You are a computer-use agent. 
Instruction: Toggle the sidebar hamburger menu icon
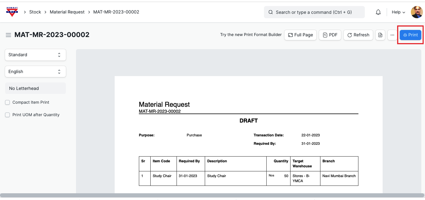8,35
